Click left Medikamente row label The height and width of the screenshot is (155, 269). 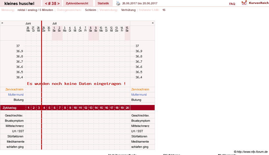[x=16, y=142]
